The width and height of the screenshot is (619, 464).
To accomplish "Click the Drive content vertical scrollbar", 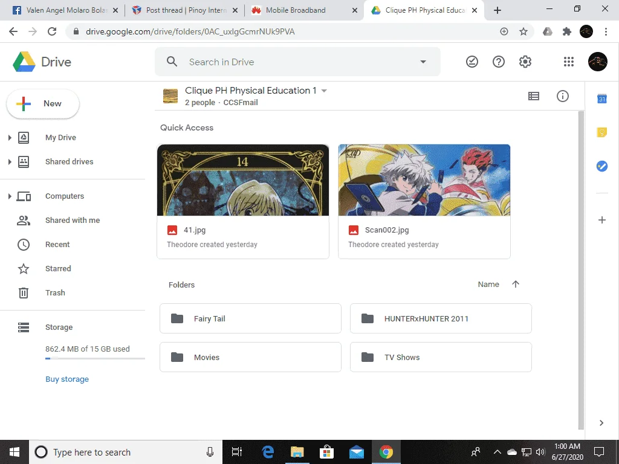I will tap(581, 270).
